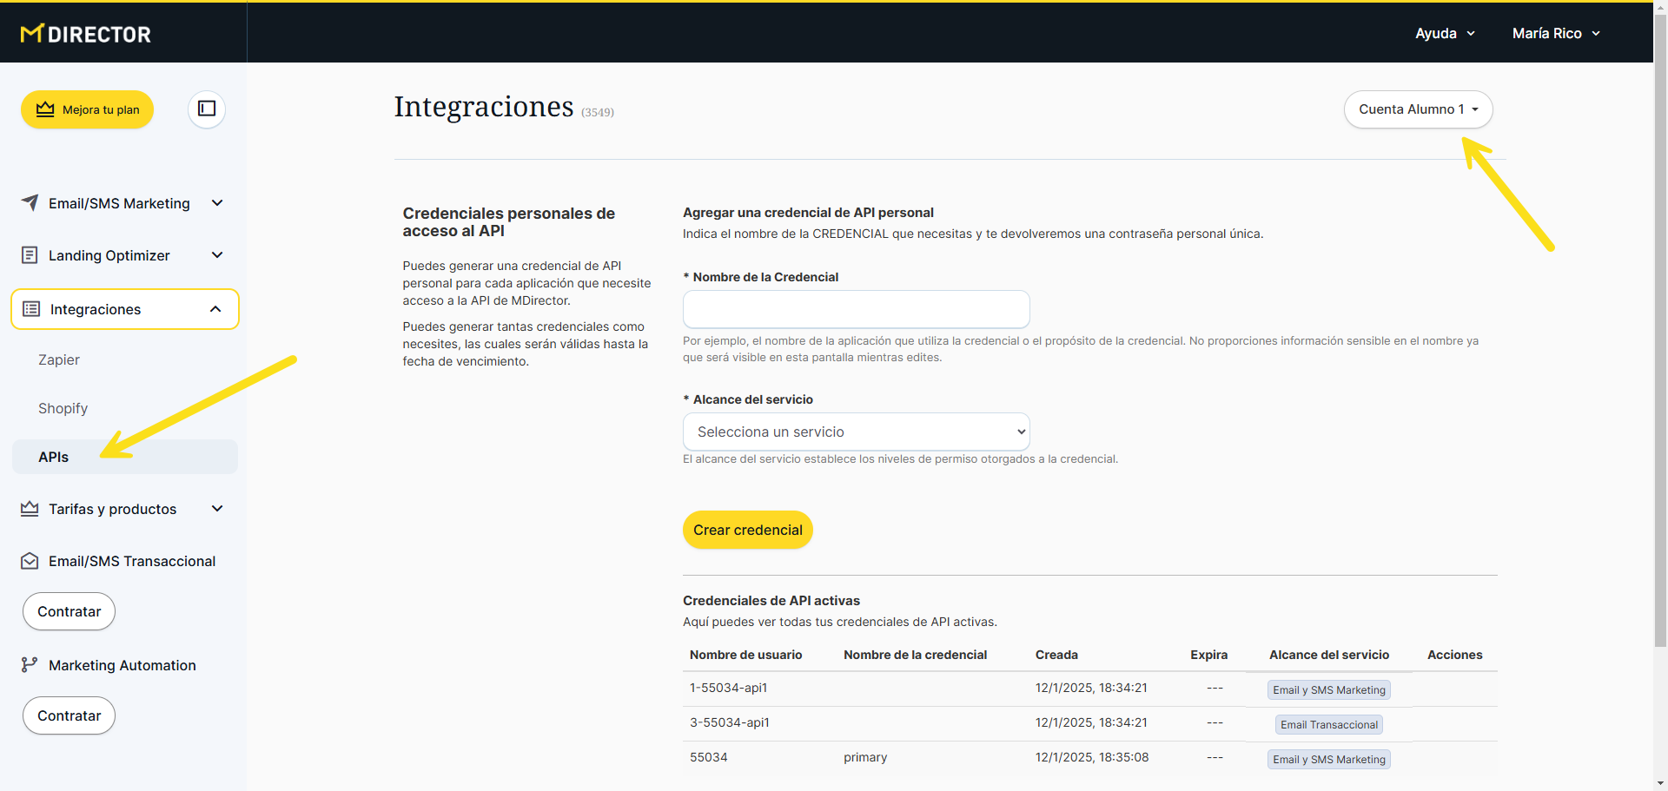Click the Landing Optimizer page icon
This screenshot has width=1668, height=791.
click(30, 254)
